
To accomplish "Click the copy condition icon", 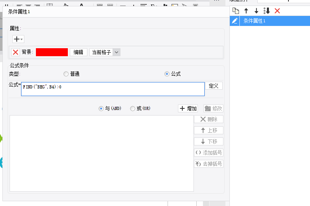I will point(236,11).
